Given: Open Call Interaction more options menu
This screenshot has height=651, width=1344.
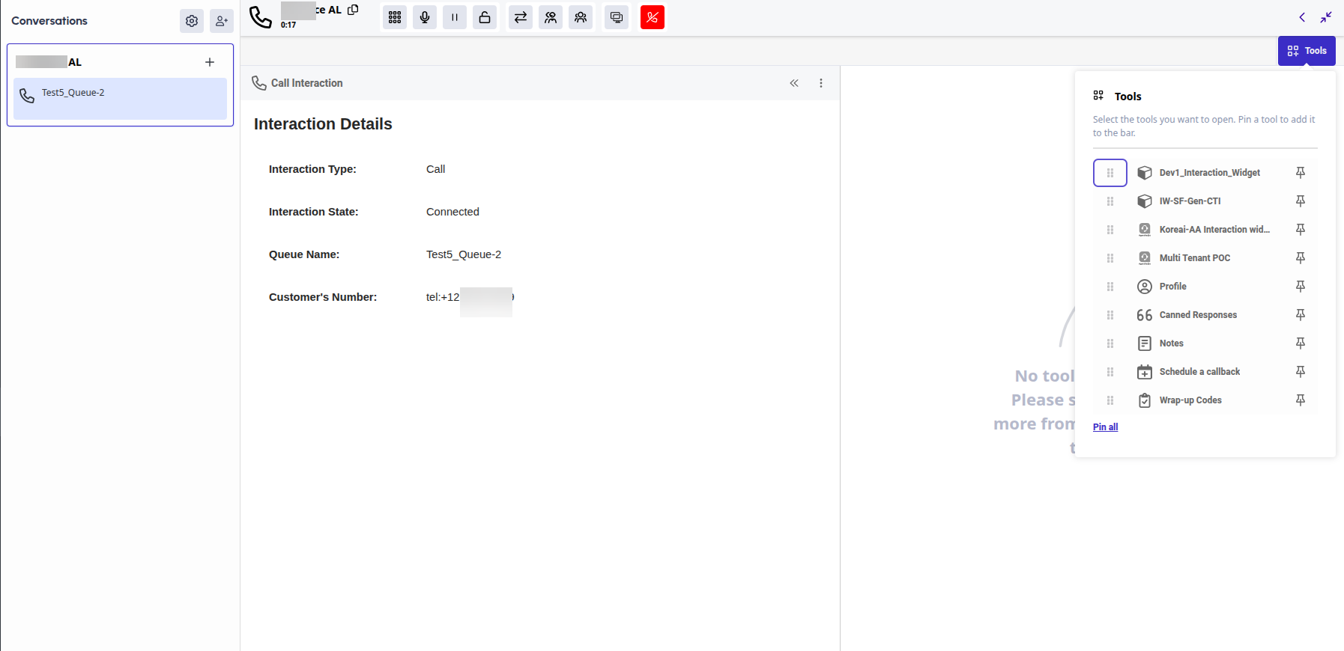Looking at the screenshot, I should 821,83.
